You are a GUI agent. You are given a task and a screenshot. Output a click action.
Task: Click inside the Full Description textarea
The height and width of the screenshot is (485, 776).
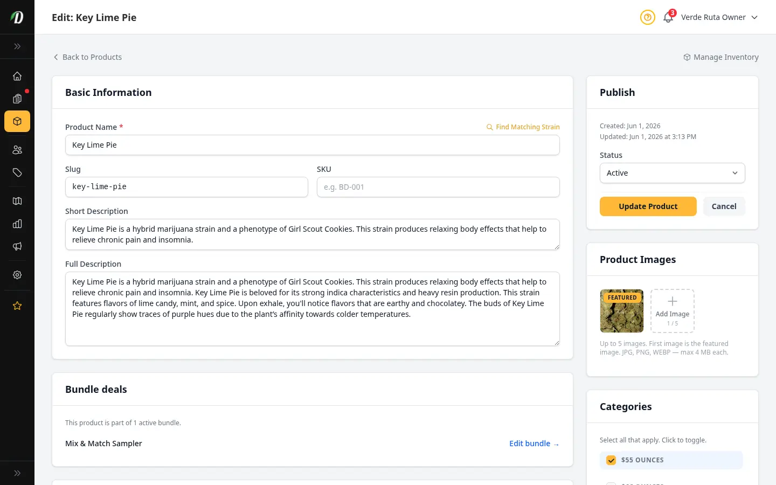pyautogui.click(x=313, y=309)
